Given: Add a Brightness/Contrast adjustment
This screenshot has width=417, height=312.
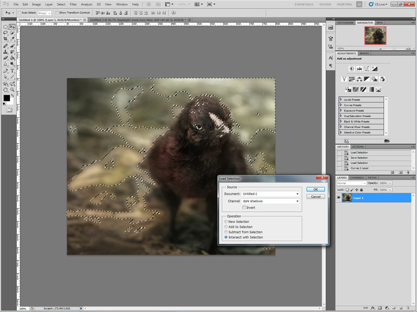Looking at the screenshot, I should pyautogui.click(x=351, y=69).
